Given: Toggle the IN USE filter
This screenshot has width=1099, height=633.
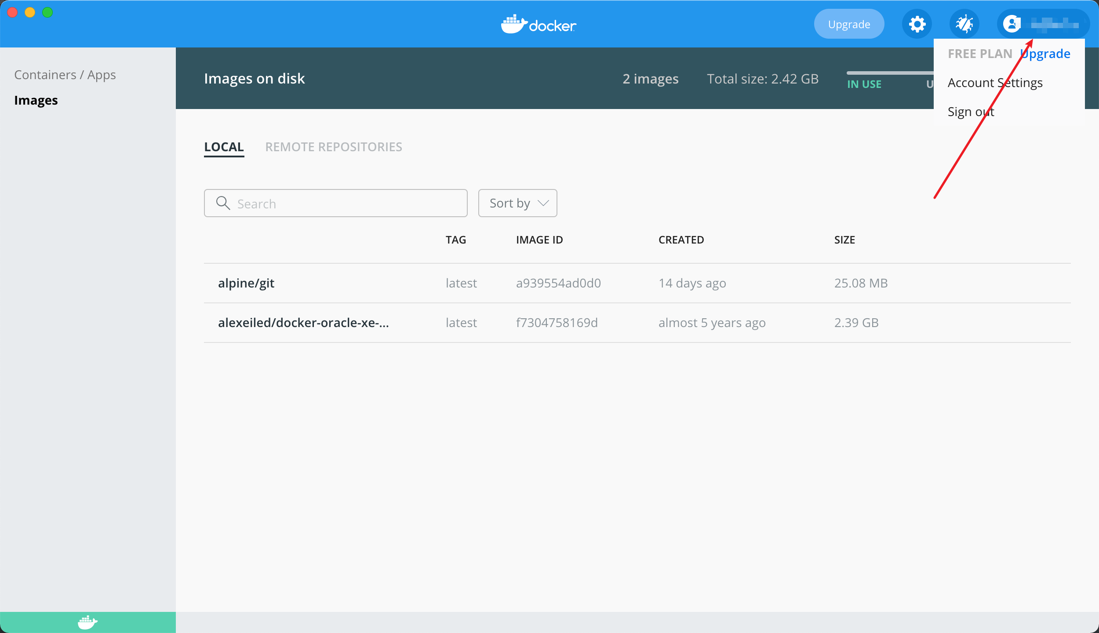Looking at the screenshot, I should click(864, 84).
